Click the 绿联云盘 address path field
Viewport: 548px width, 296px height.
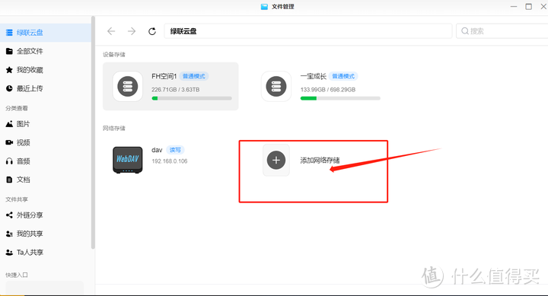coord(308,31)
